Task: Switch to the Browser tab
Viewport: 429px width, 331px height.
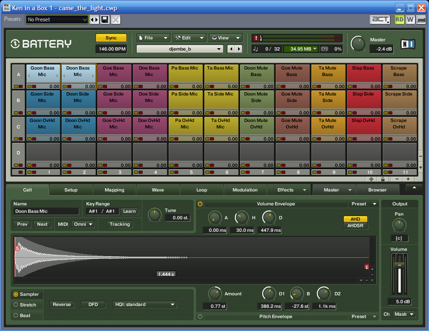Action: [x=378, y=190]
